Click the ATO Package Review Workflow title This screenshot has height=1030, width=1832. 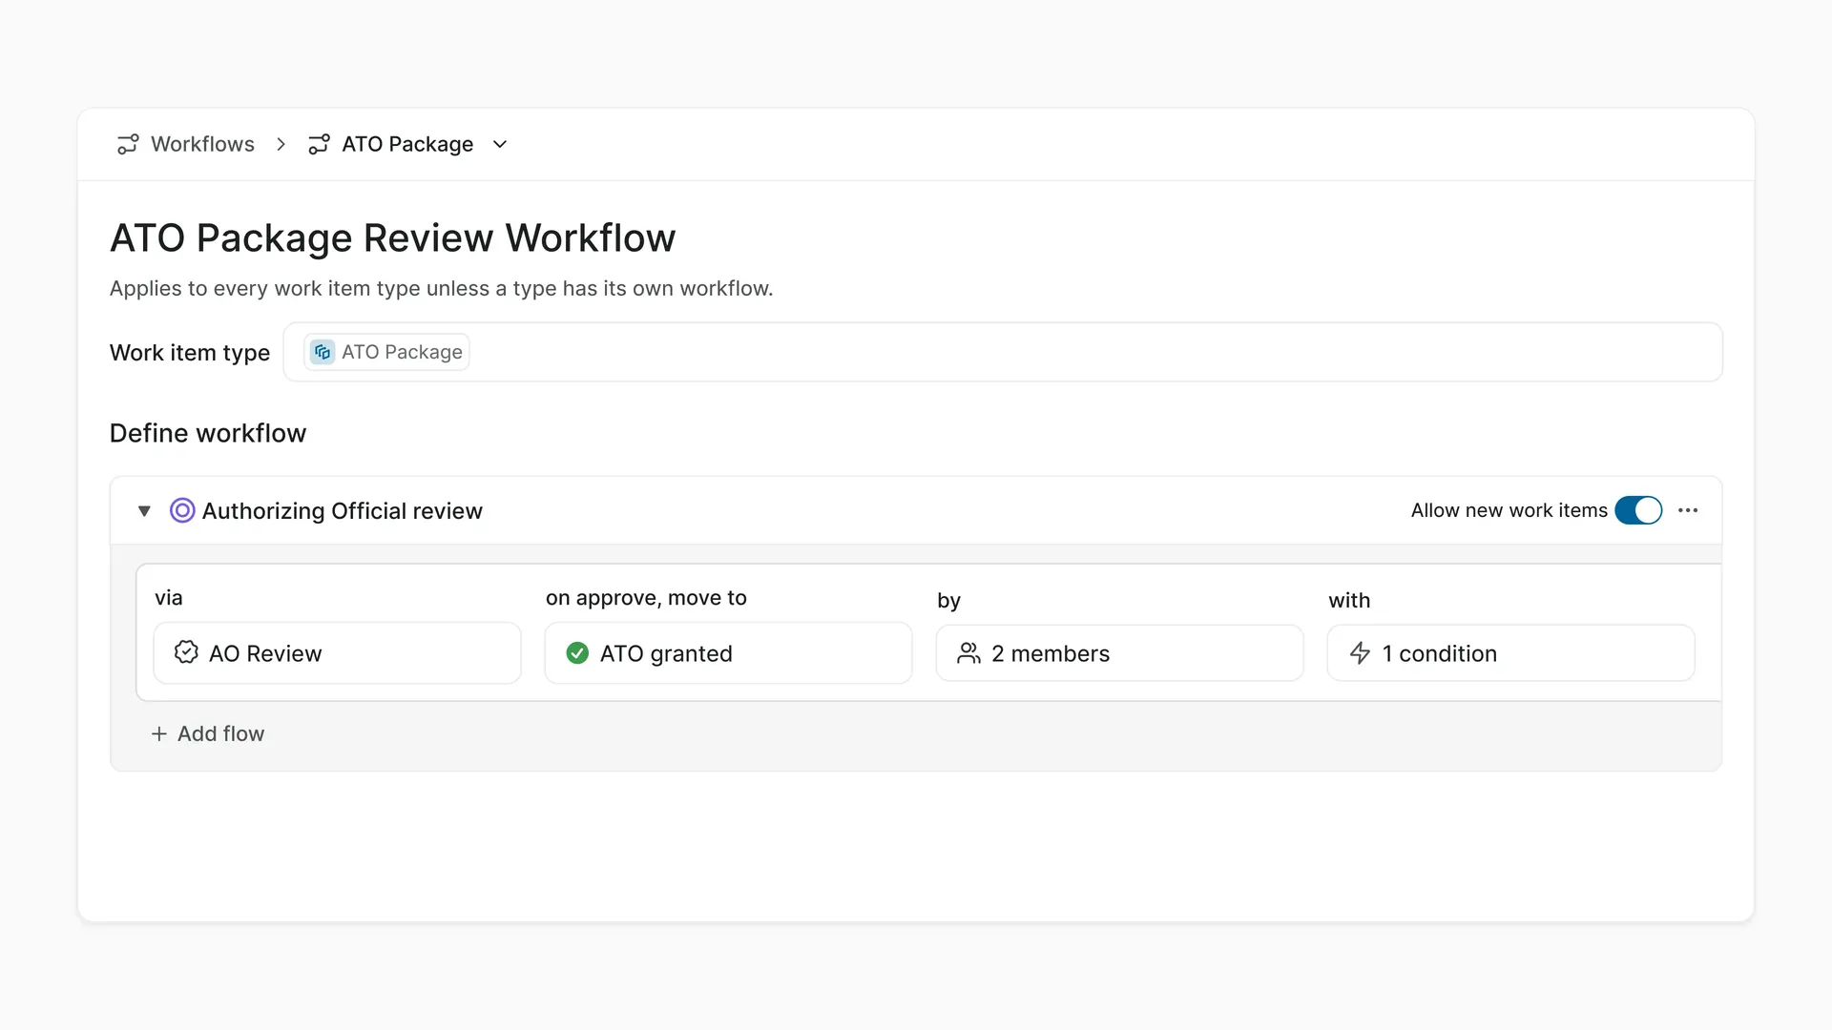(x=392, y=237)
